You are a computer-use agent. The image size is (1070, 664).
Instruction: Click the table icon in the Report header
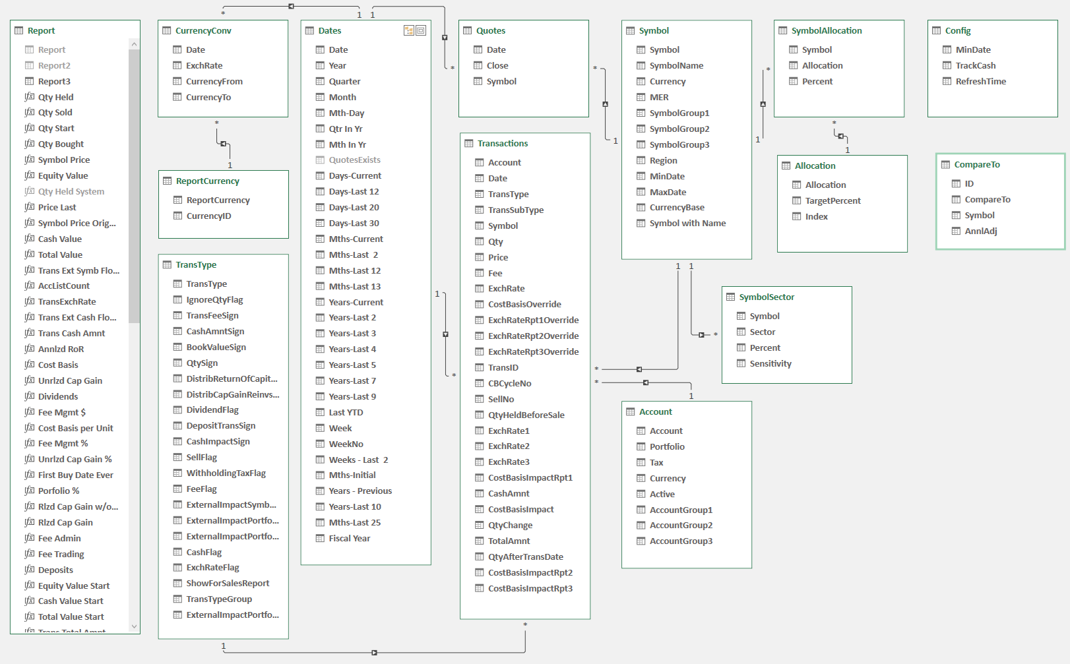pyautogui.click(x=18, y=30)
